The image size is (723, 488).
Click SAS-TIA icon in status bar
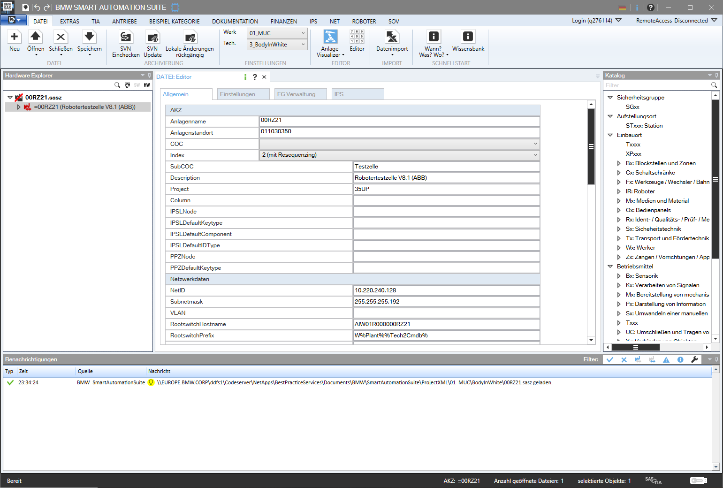(x=653, y=480)
